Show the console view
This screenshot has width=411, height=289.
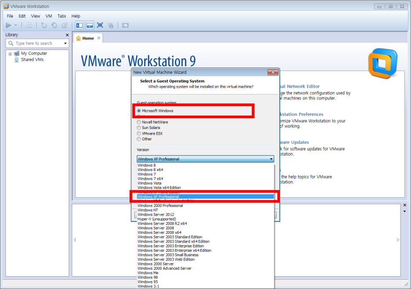[x=125, y=25]
